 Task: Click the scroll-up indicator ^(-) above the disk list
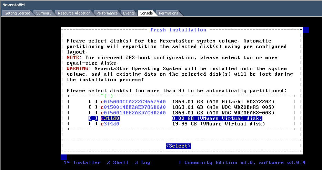[107, 96]
